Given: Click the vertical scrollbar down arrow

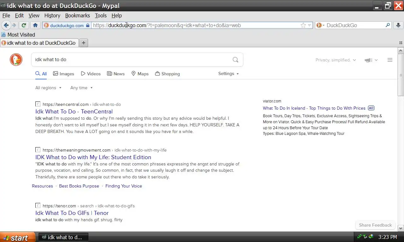Looking at the screenshot, I should click(x=401, y=228).
